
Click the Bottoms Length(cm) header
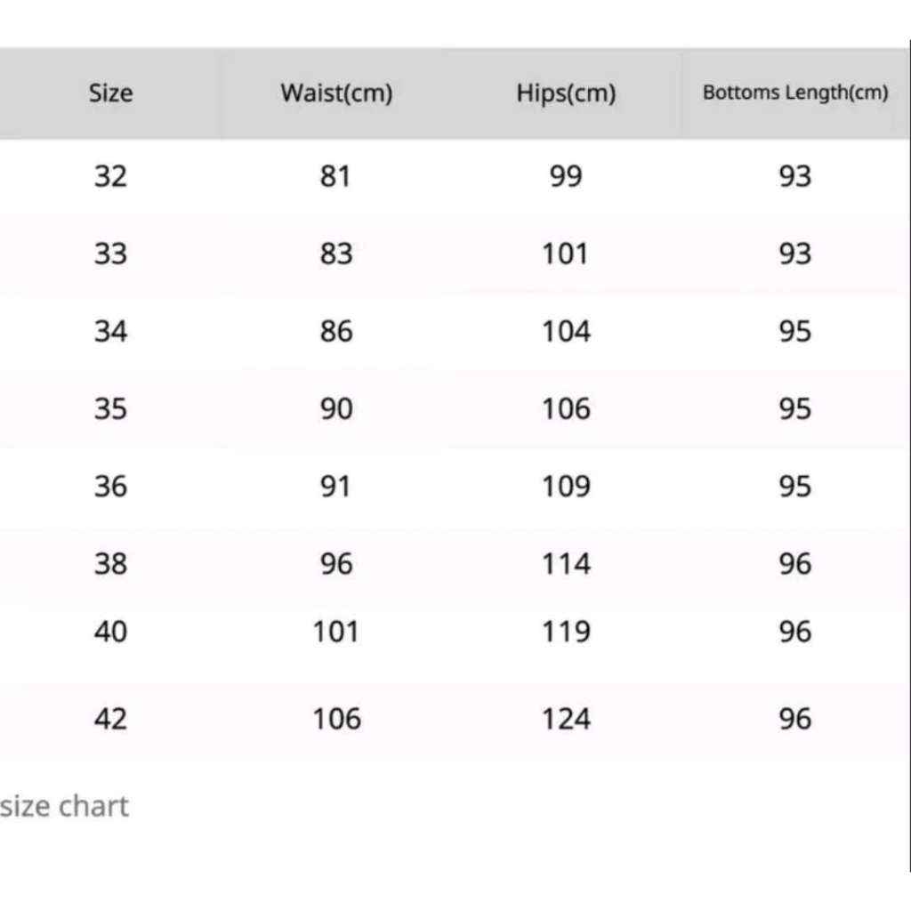click(x=795, y=93)
